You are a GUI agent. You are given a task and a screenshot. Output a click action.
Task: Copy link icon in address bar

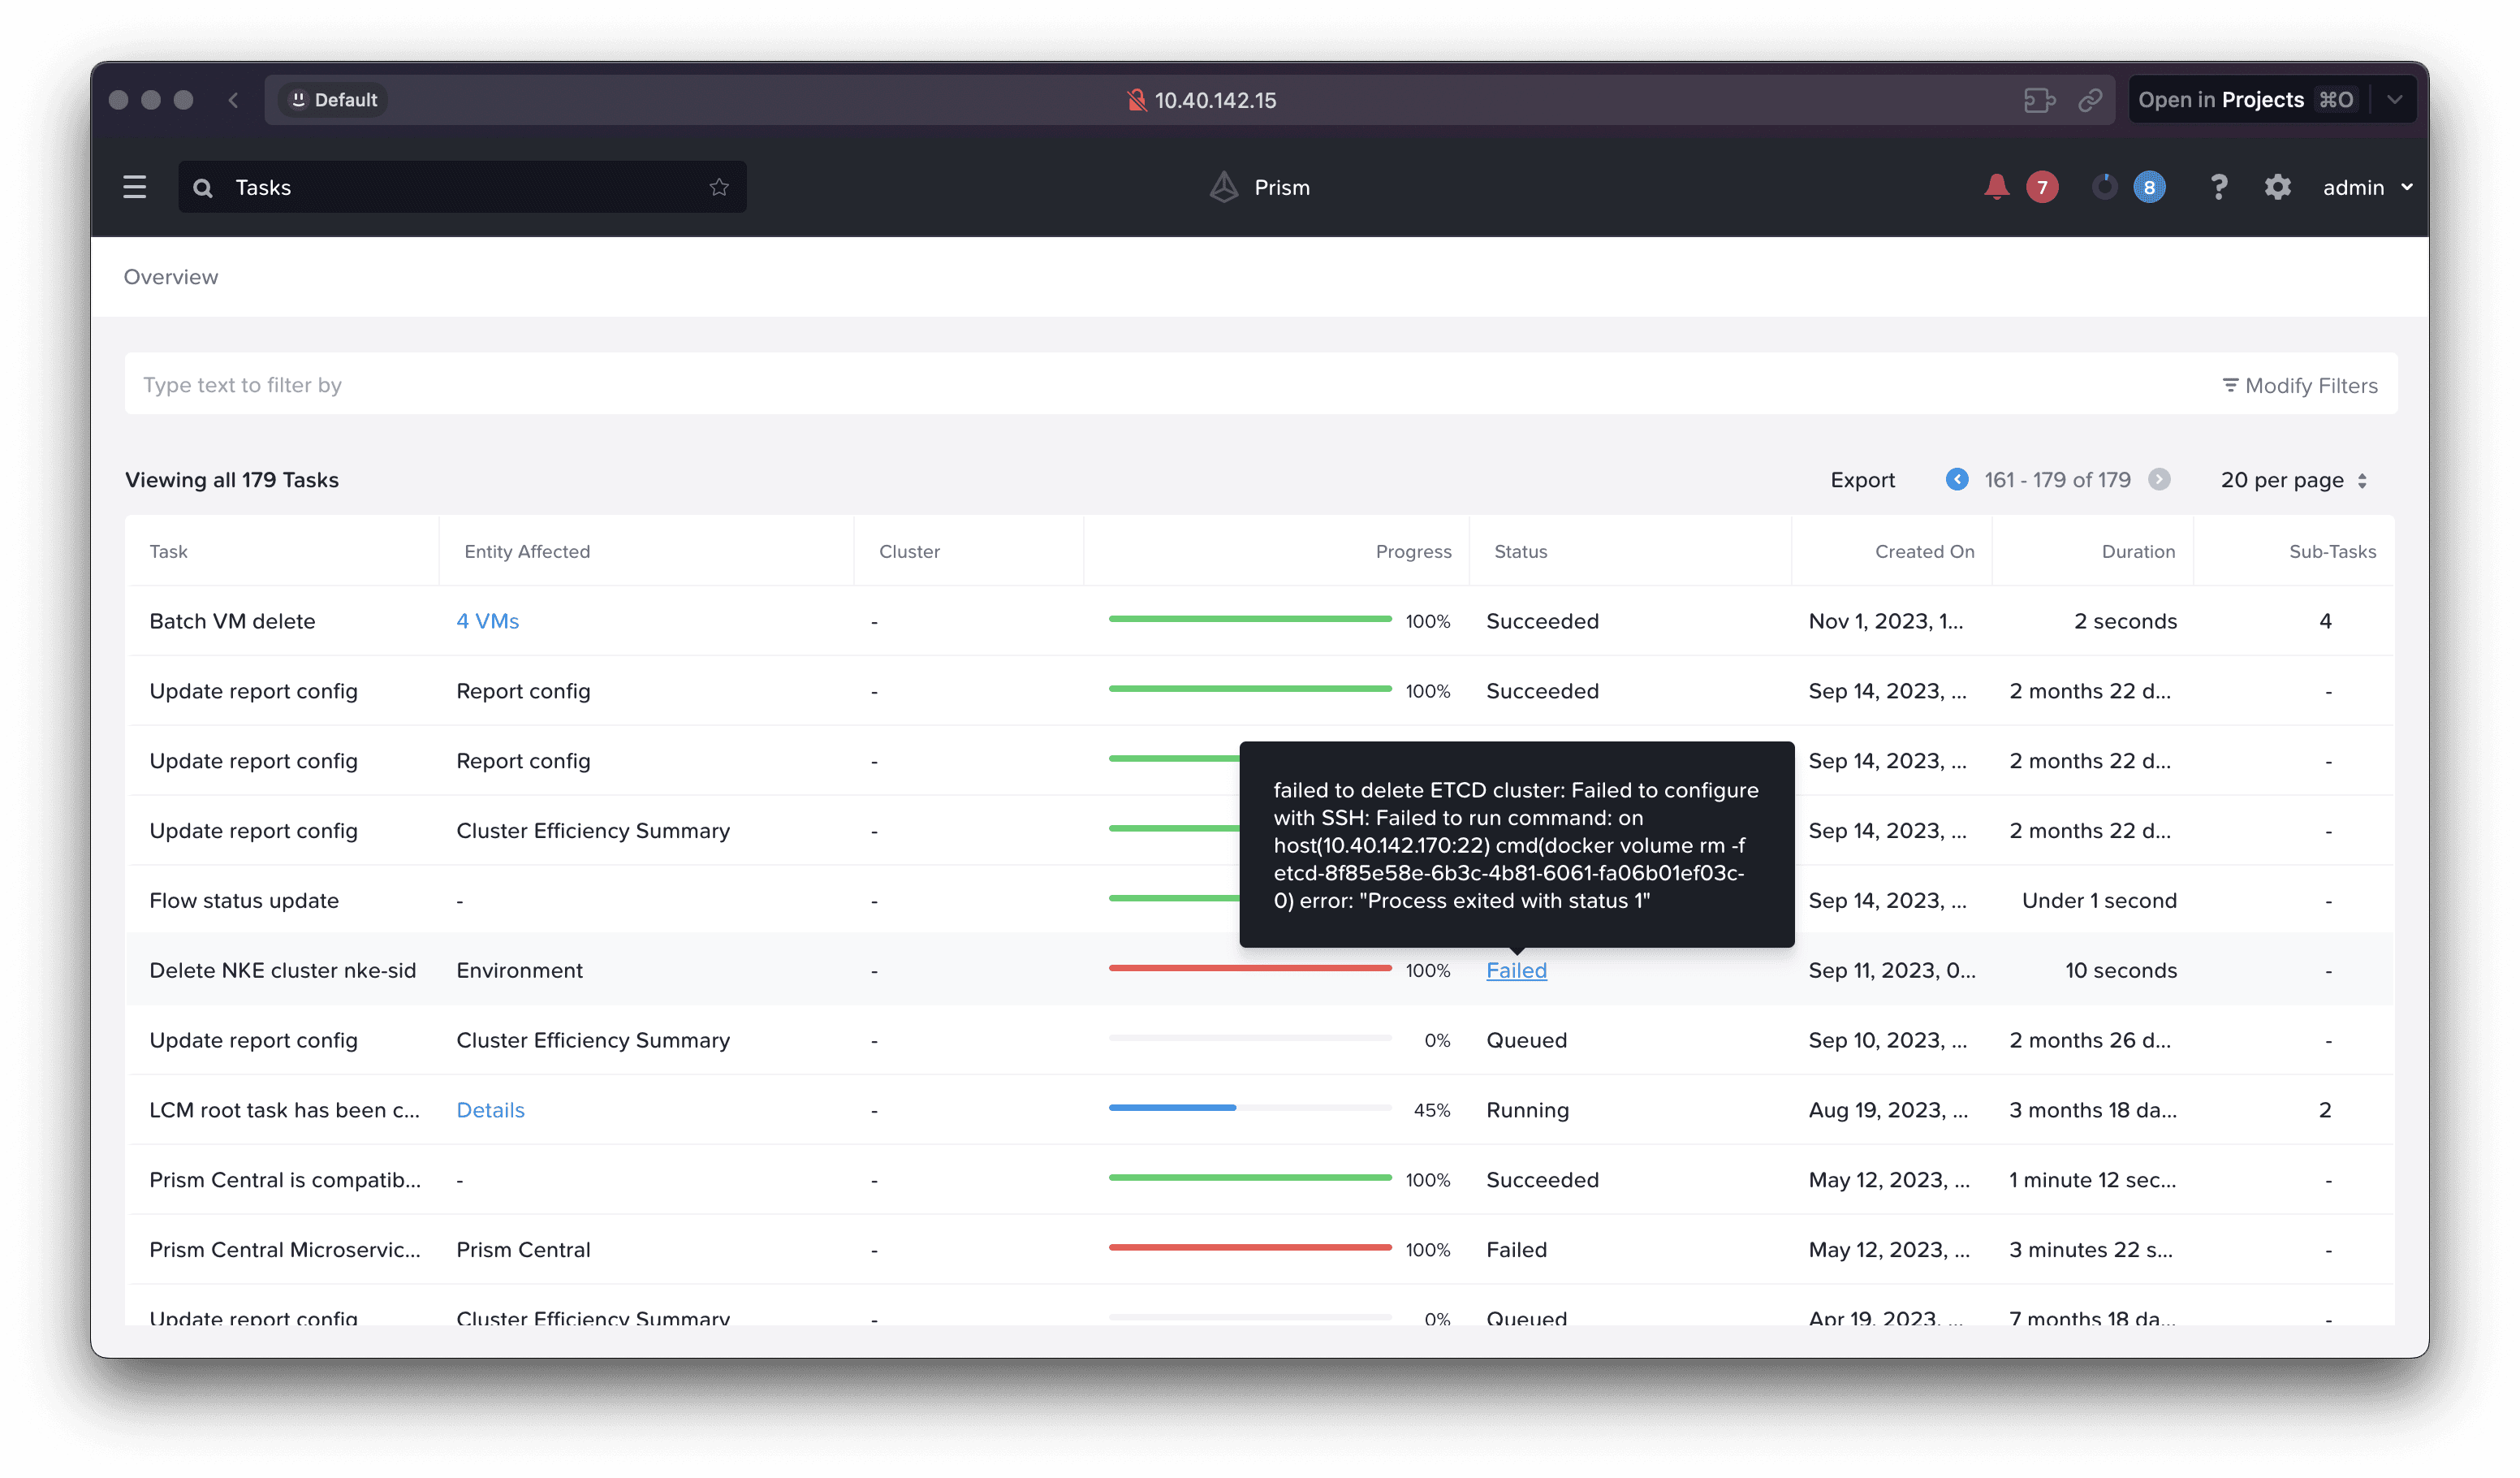[x=2090, y=100]
